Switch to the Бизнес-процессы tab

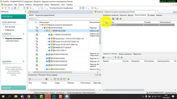coord(125,54)
